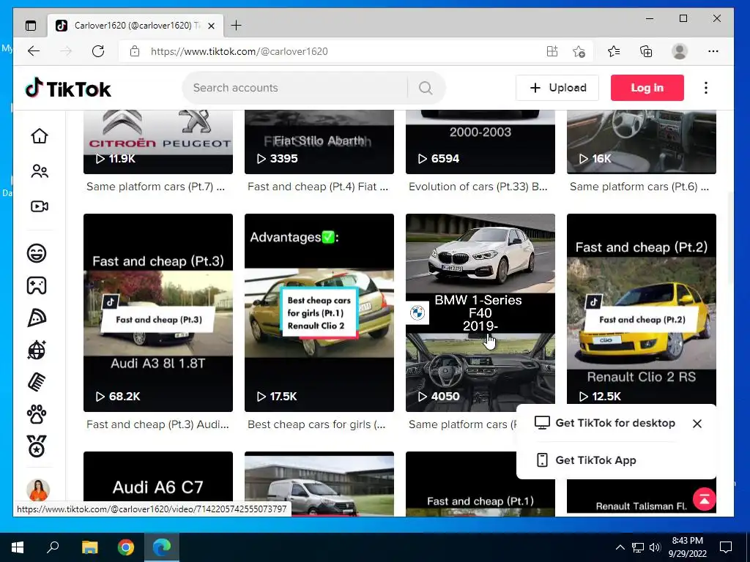Open the Windows notification center

click(726, 547)
